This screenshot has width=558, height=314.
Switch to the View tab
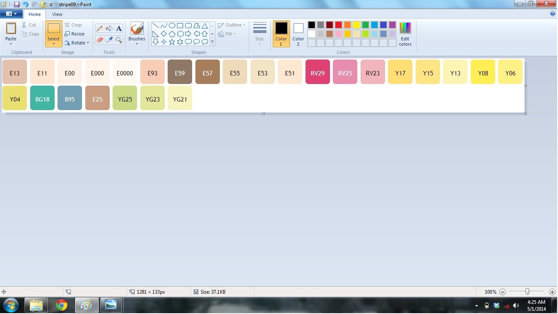coord(57,14)
